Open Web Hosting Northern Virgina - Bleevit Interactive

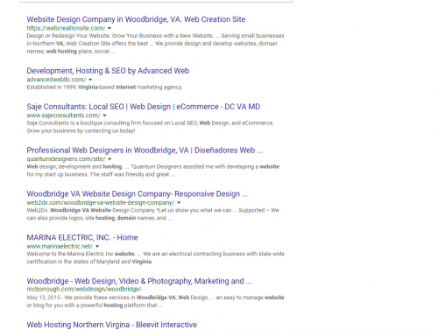coord(112,325)
